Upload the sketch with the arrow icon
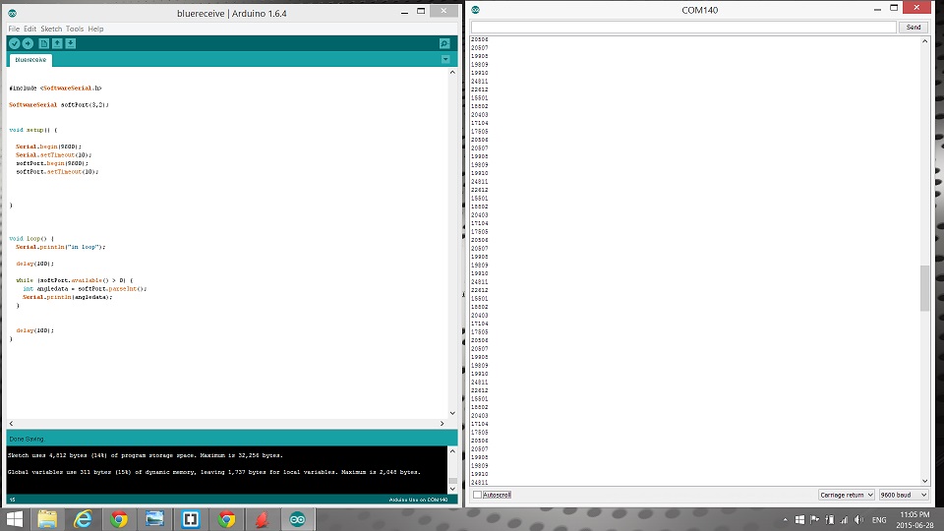 [28, 43]
